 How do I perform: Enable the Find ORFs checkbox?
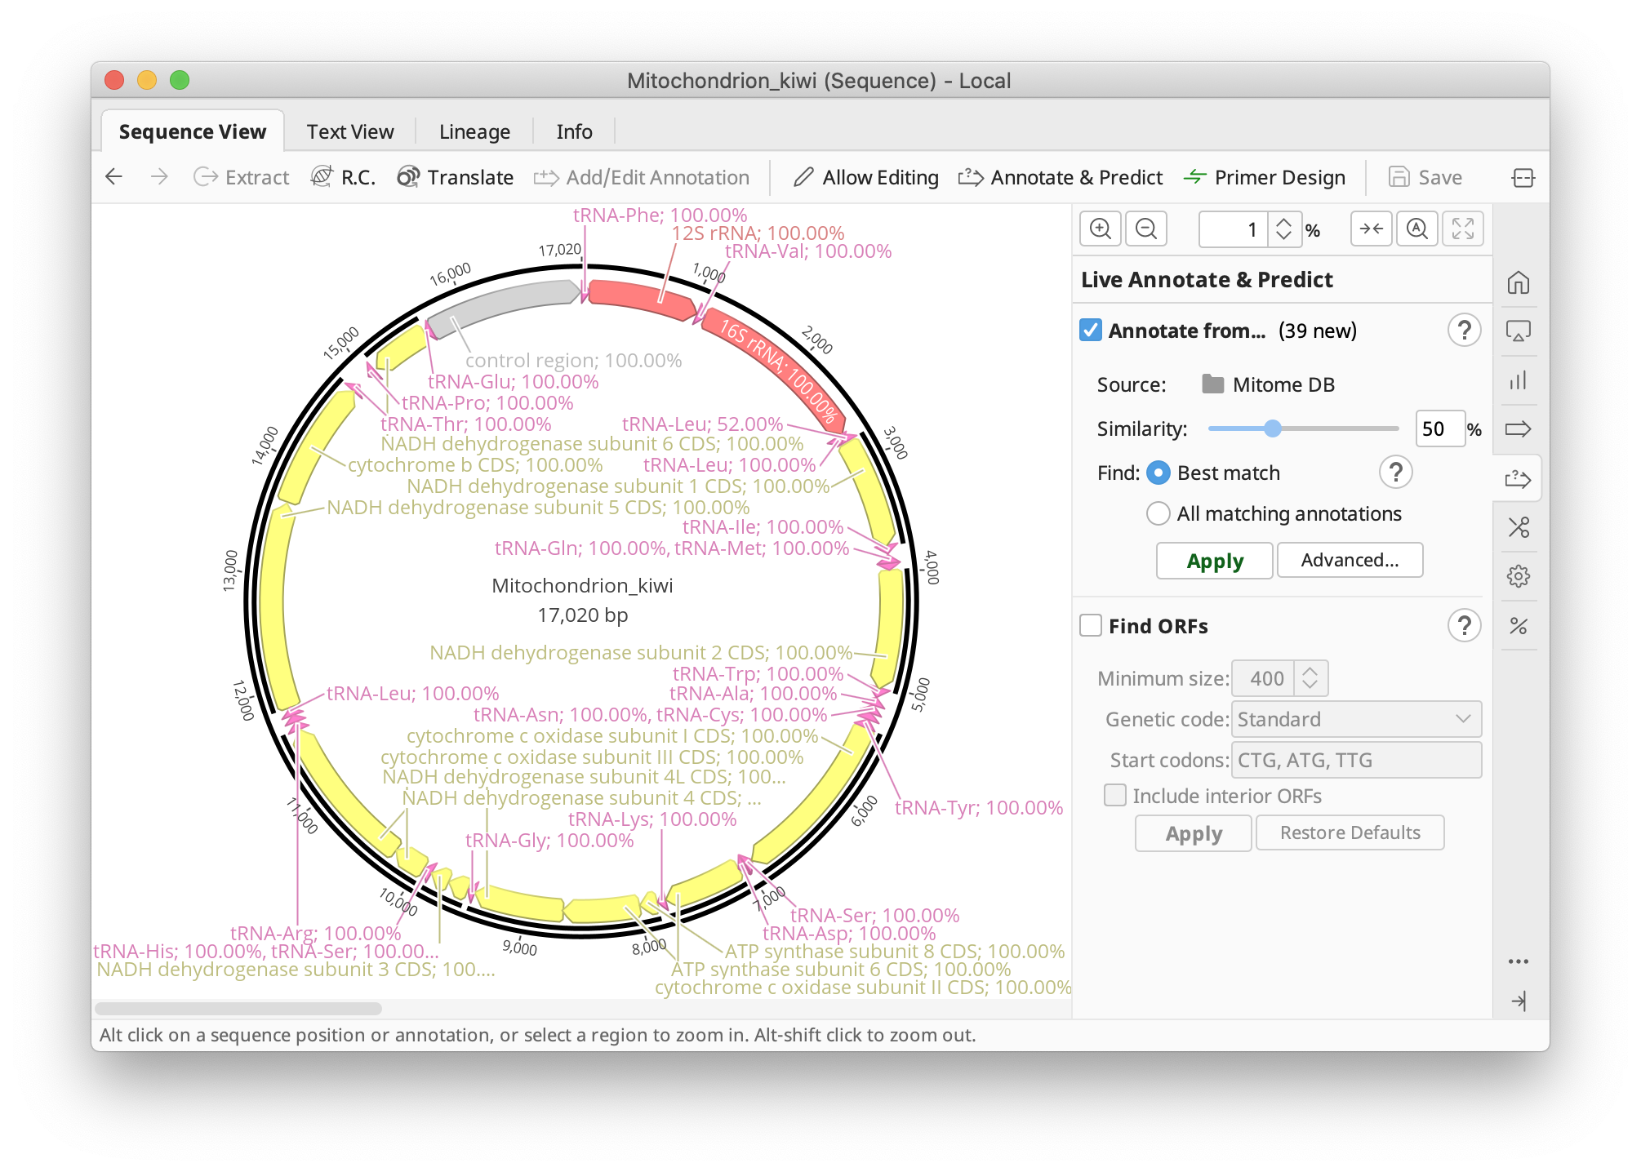[x=1090, y=625]
